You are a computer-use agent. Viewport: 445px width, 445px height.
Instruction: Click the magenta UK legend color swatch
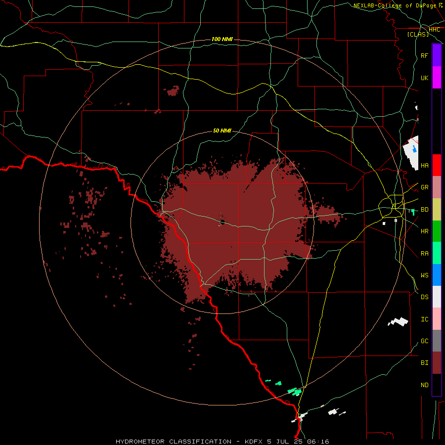(437, 78)
